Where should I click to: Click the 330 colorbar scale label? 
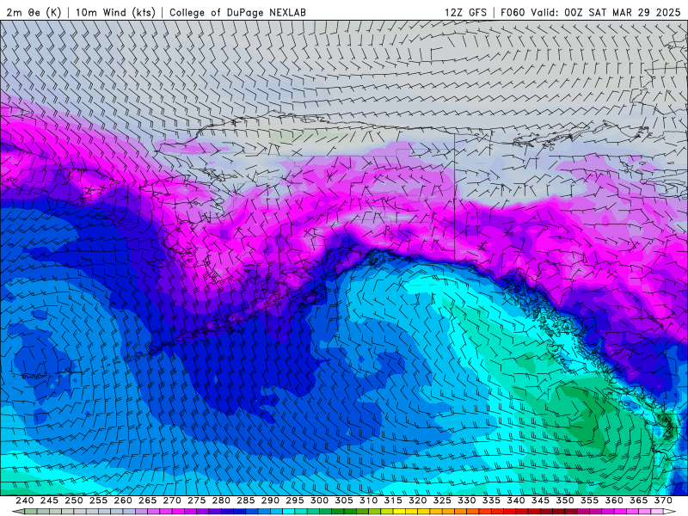pyautogui.click(x=467, y=501)
